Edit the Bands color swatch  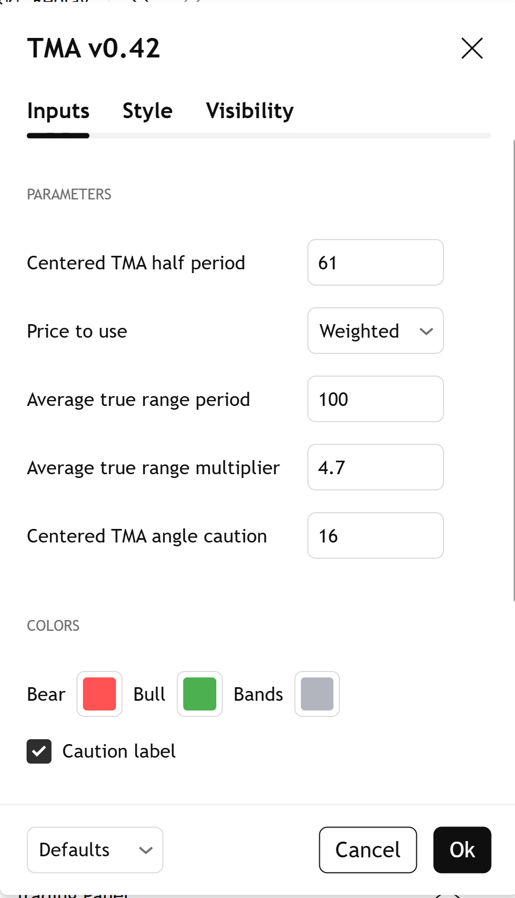pyautogui.click(x=317, y=694)
